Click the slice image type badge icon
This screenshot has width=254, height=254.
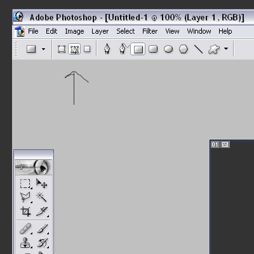225,145
